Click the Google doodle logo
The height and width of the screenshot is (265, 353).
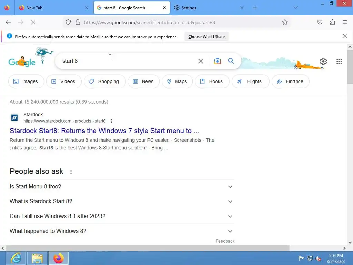22,62
